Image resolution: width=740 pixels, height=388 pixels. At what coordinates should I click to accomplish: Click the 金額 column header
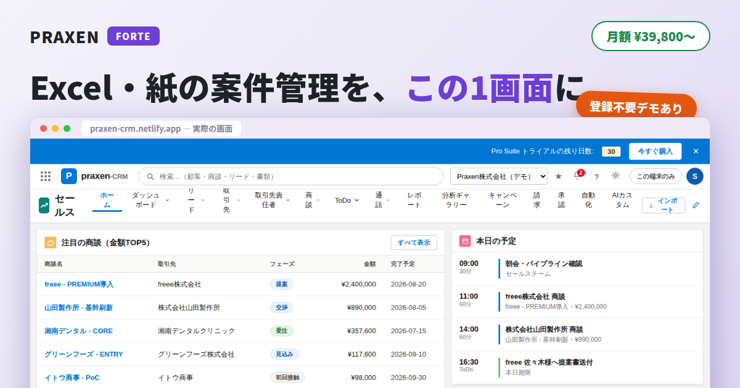(x=369, y=264)
